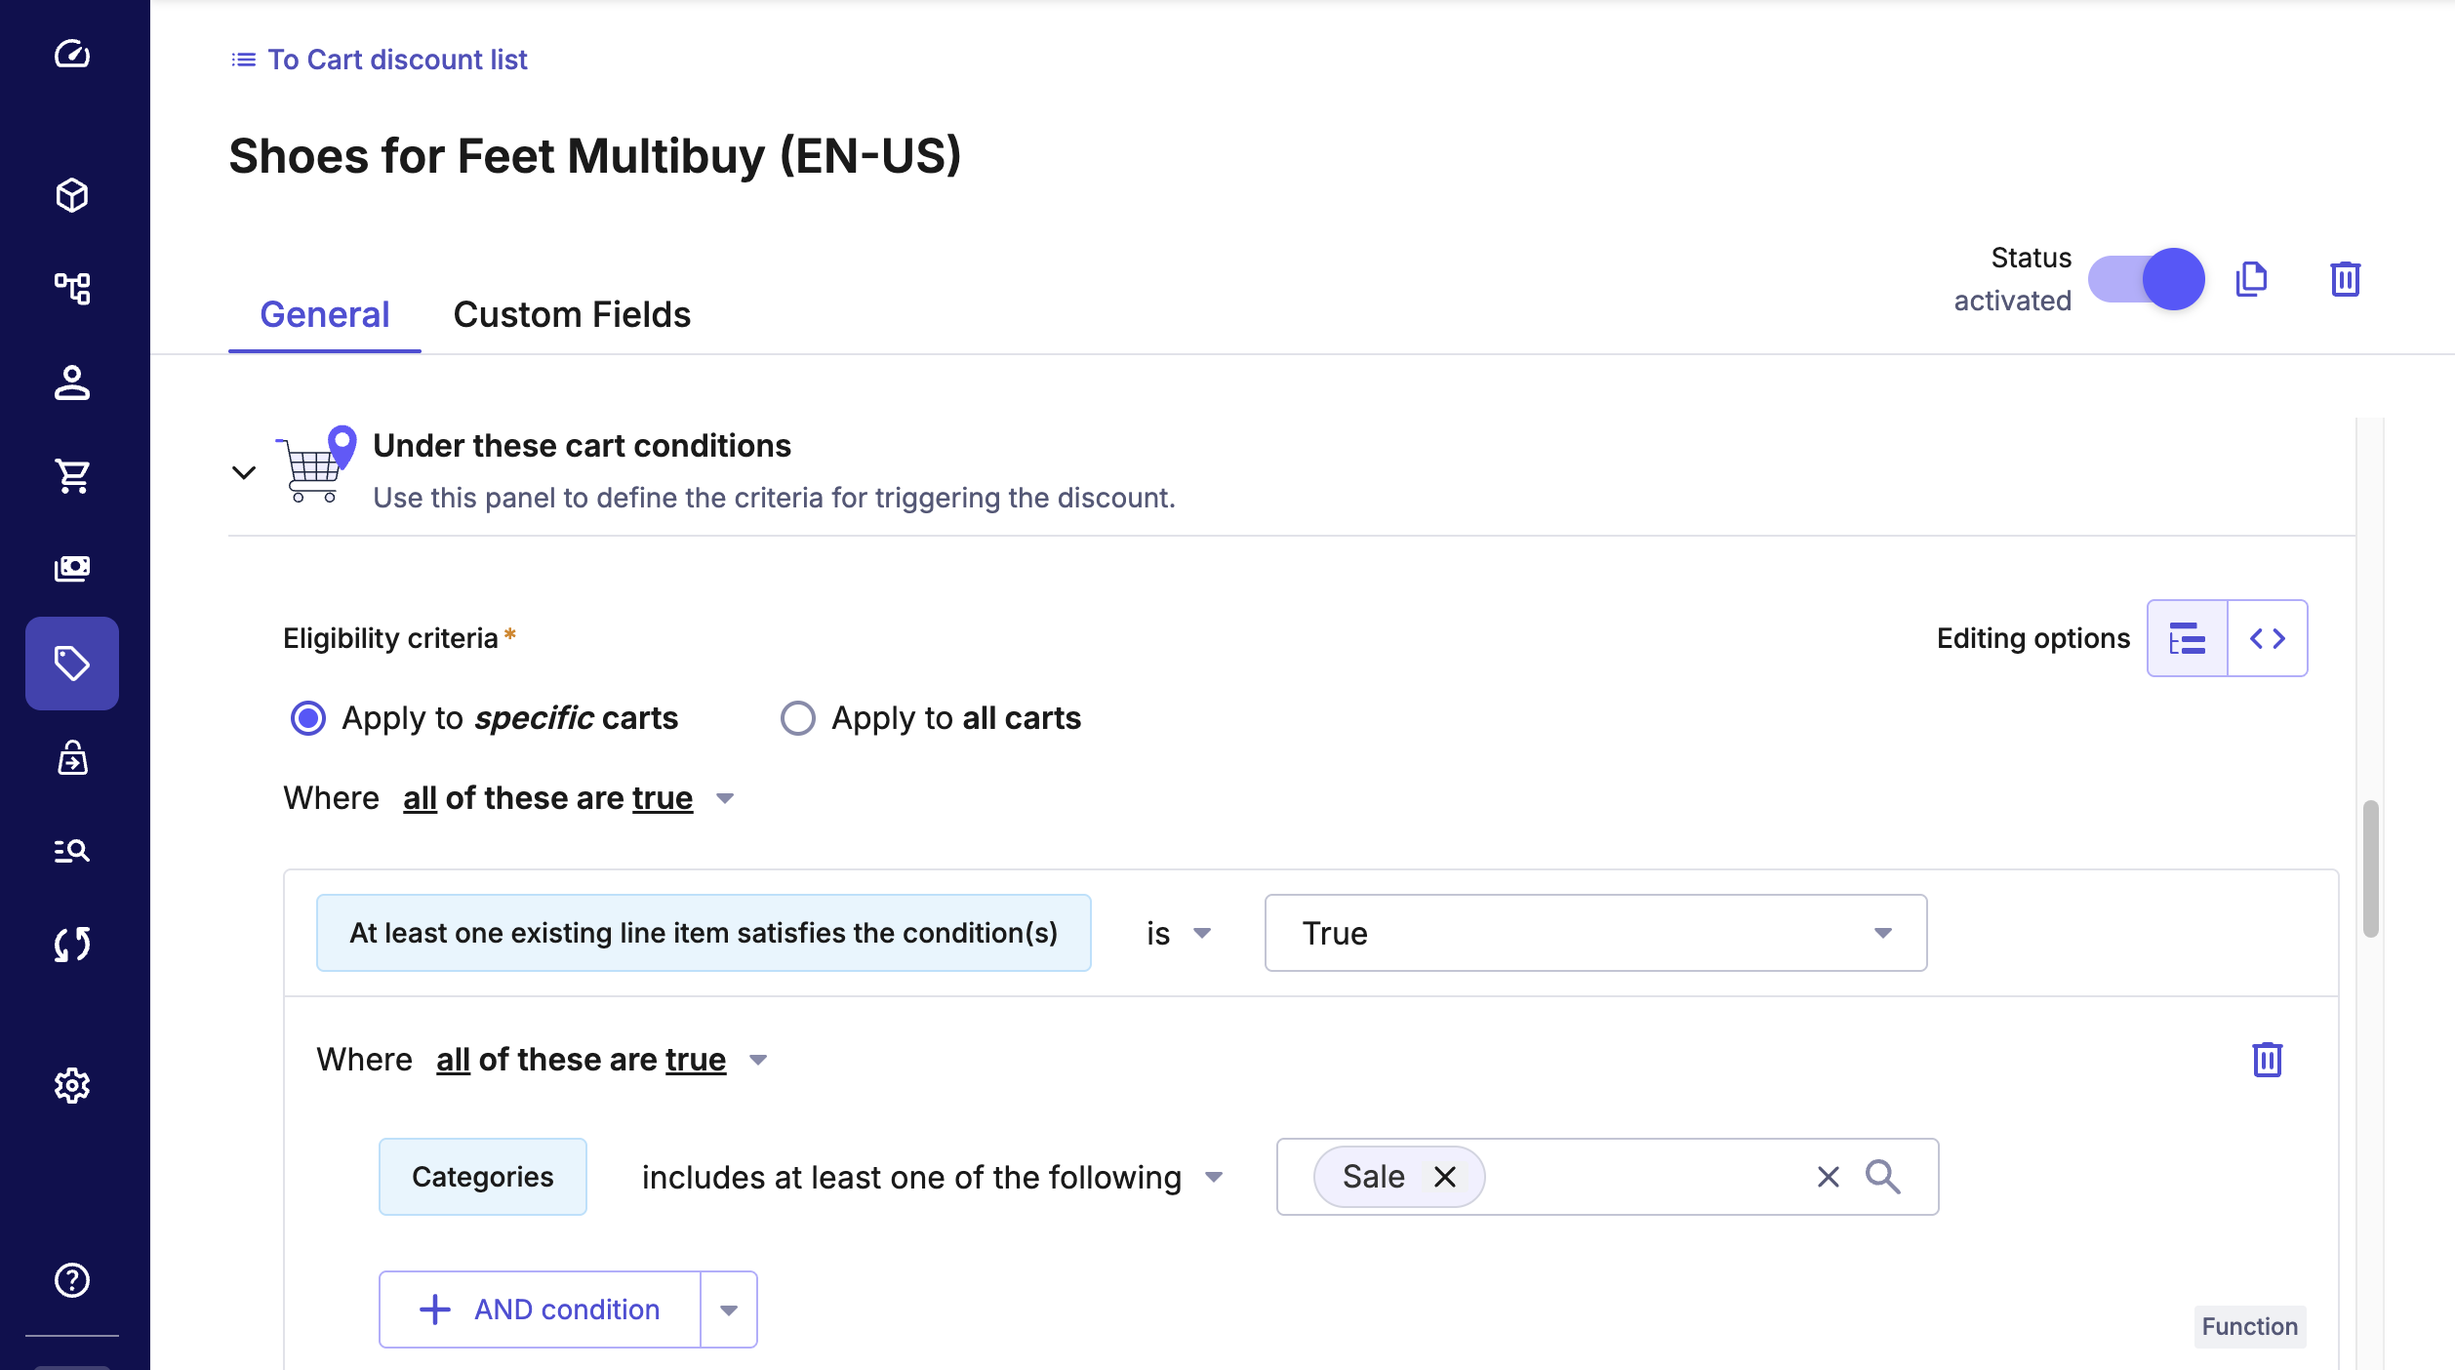
Task: Switch to code editor view icon
Action: point(2267,638)
